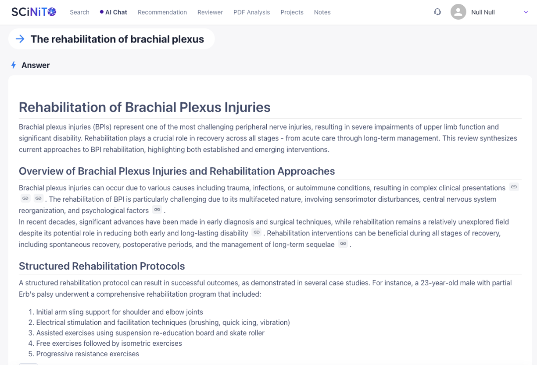Image resolution: width=537 pixels, height=365 pixels.
Task: Open the Recommendation section
Action: [x=162, y=12]
